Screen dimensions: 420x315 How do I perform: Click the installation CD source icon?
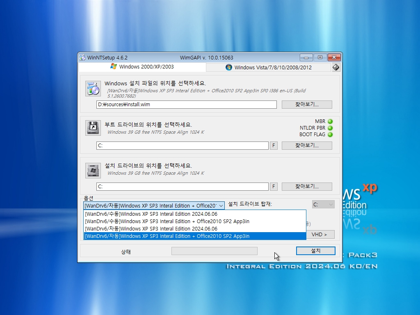click(93, 89)
